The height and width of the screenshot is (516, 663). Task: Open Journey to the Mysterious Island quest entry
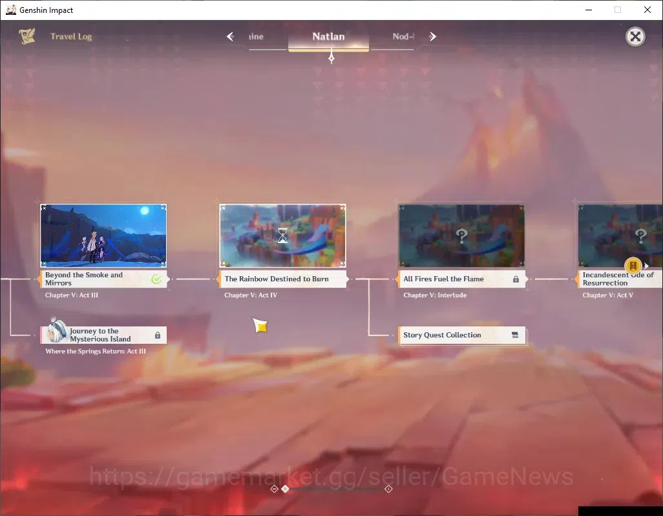(x=103, y=335)
